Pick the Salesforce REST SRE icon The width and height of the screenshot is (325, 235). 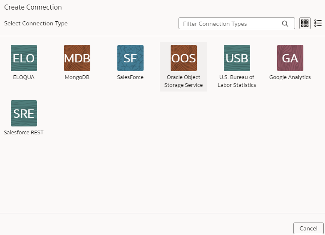pos(24,114)
